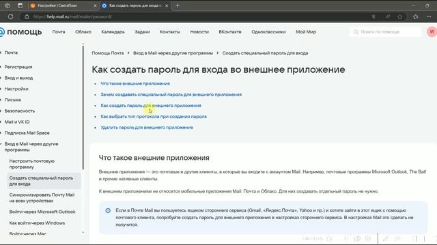Image resolution: width=437 pixels, height=245 pixels.
Task: Open Синхронизировать Почту Mail на всех устройствах
Action: coord(42,198)
